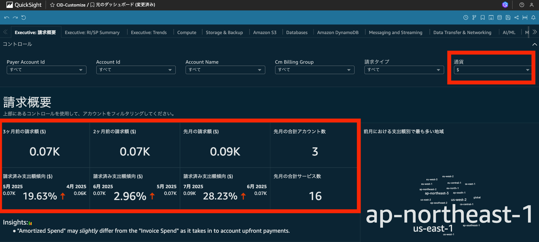Click the CID-Customize breadcrumb title
The width and height of the screenshot is (539, 242).
click(71, 5)
